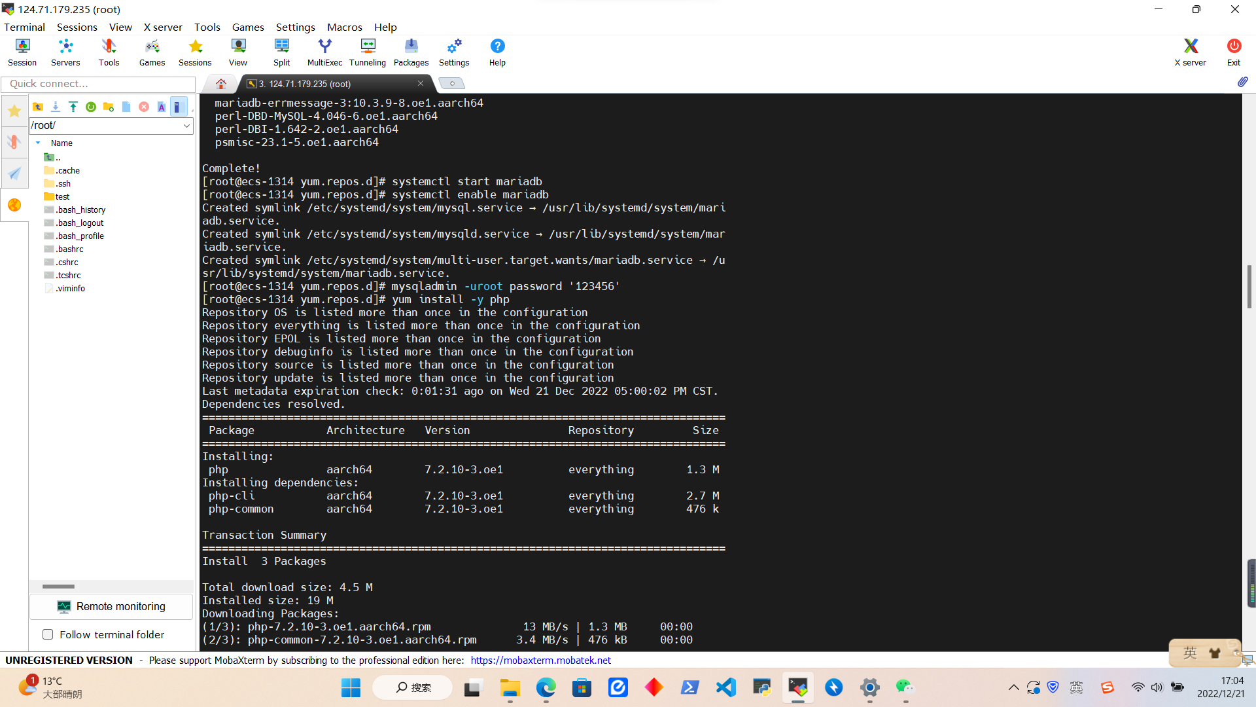Click the Quick connect input field
The image size is (1256, 707).
point(98,84)
